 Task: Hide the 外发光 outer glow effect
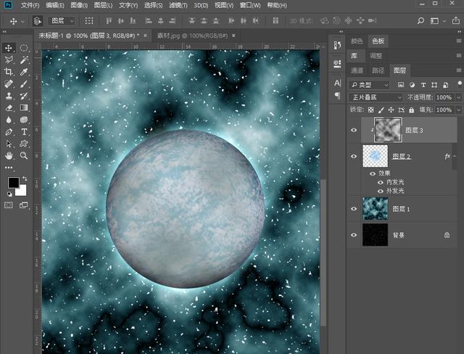pyautogui.click(x=381, y=191)
